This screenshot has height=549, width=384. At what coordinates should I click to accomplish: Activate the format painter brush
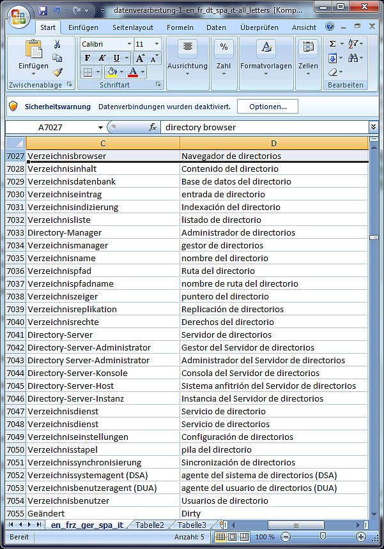(x=57, y=71)
